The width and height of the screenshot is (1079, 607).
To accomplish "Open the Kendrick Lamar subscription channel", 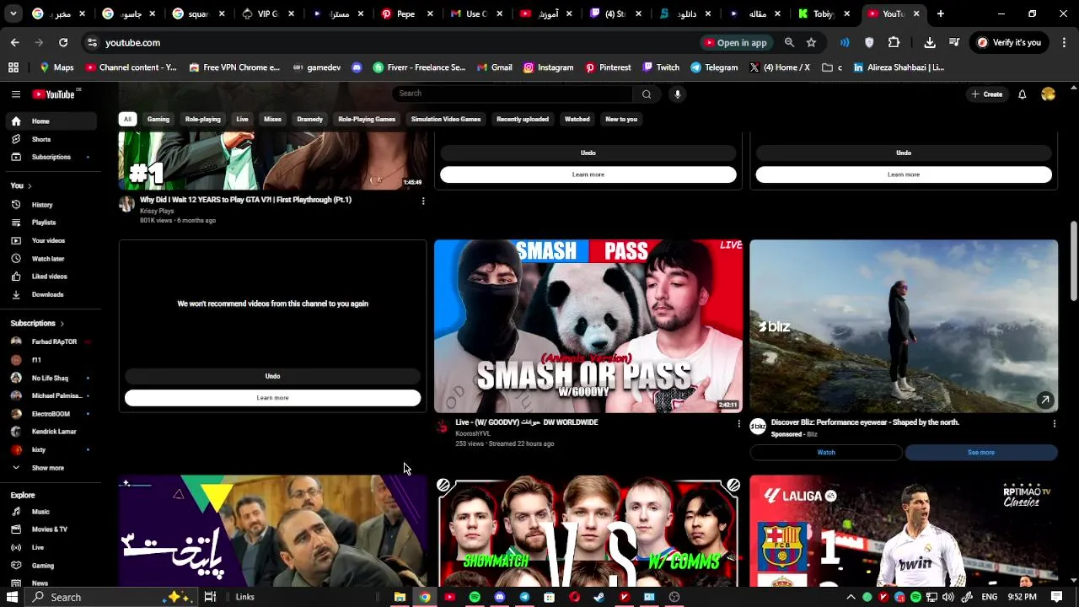I will pyautogui.click(x=51, y=432).
